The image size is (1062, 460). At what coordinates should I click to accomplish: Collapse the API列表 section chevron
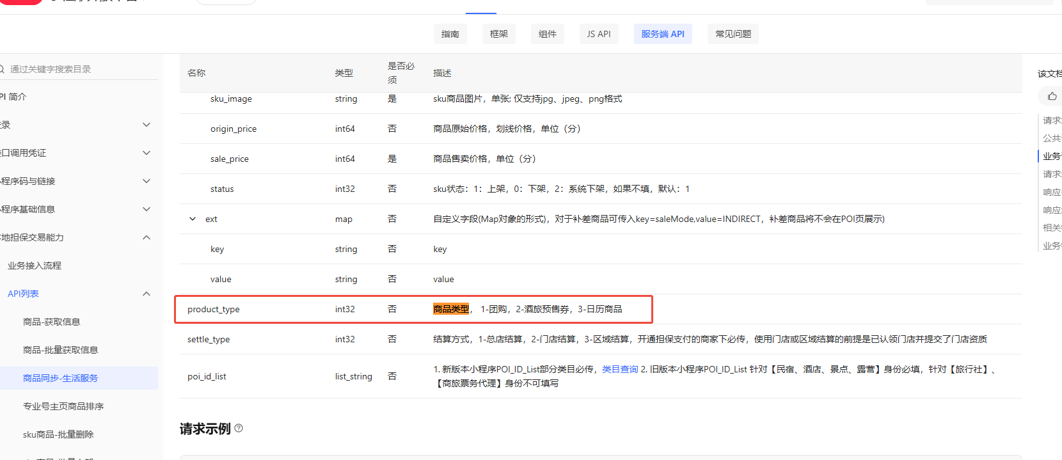coord(147,294)
